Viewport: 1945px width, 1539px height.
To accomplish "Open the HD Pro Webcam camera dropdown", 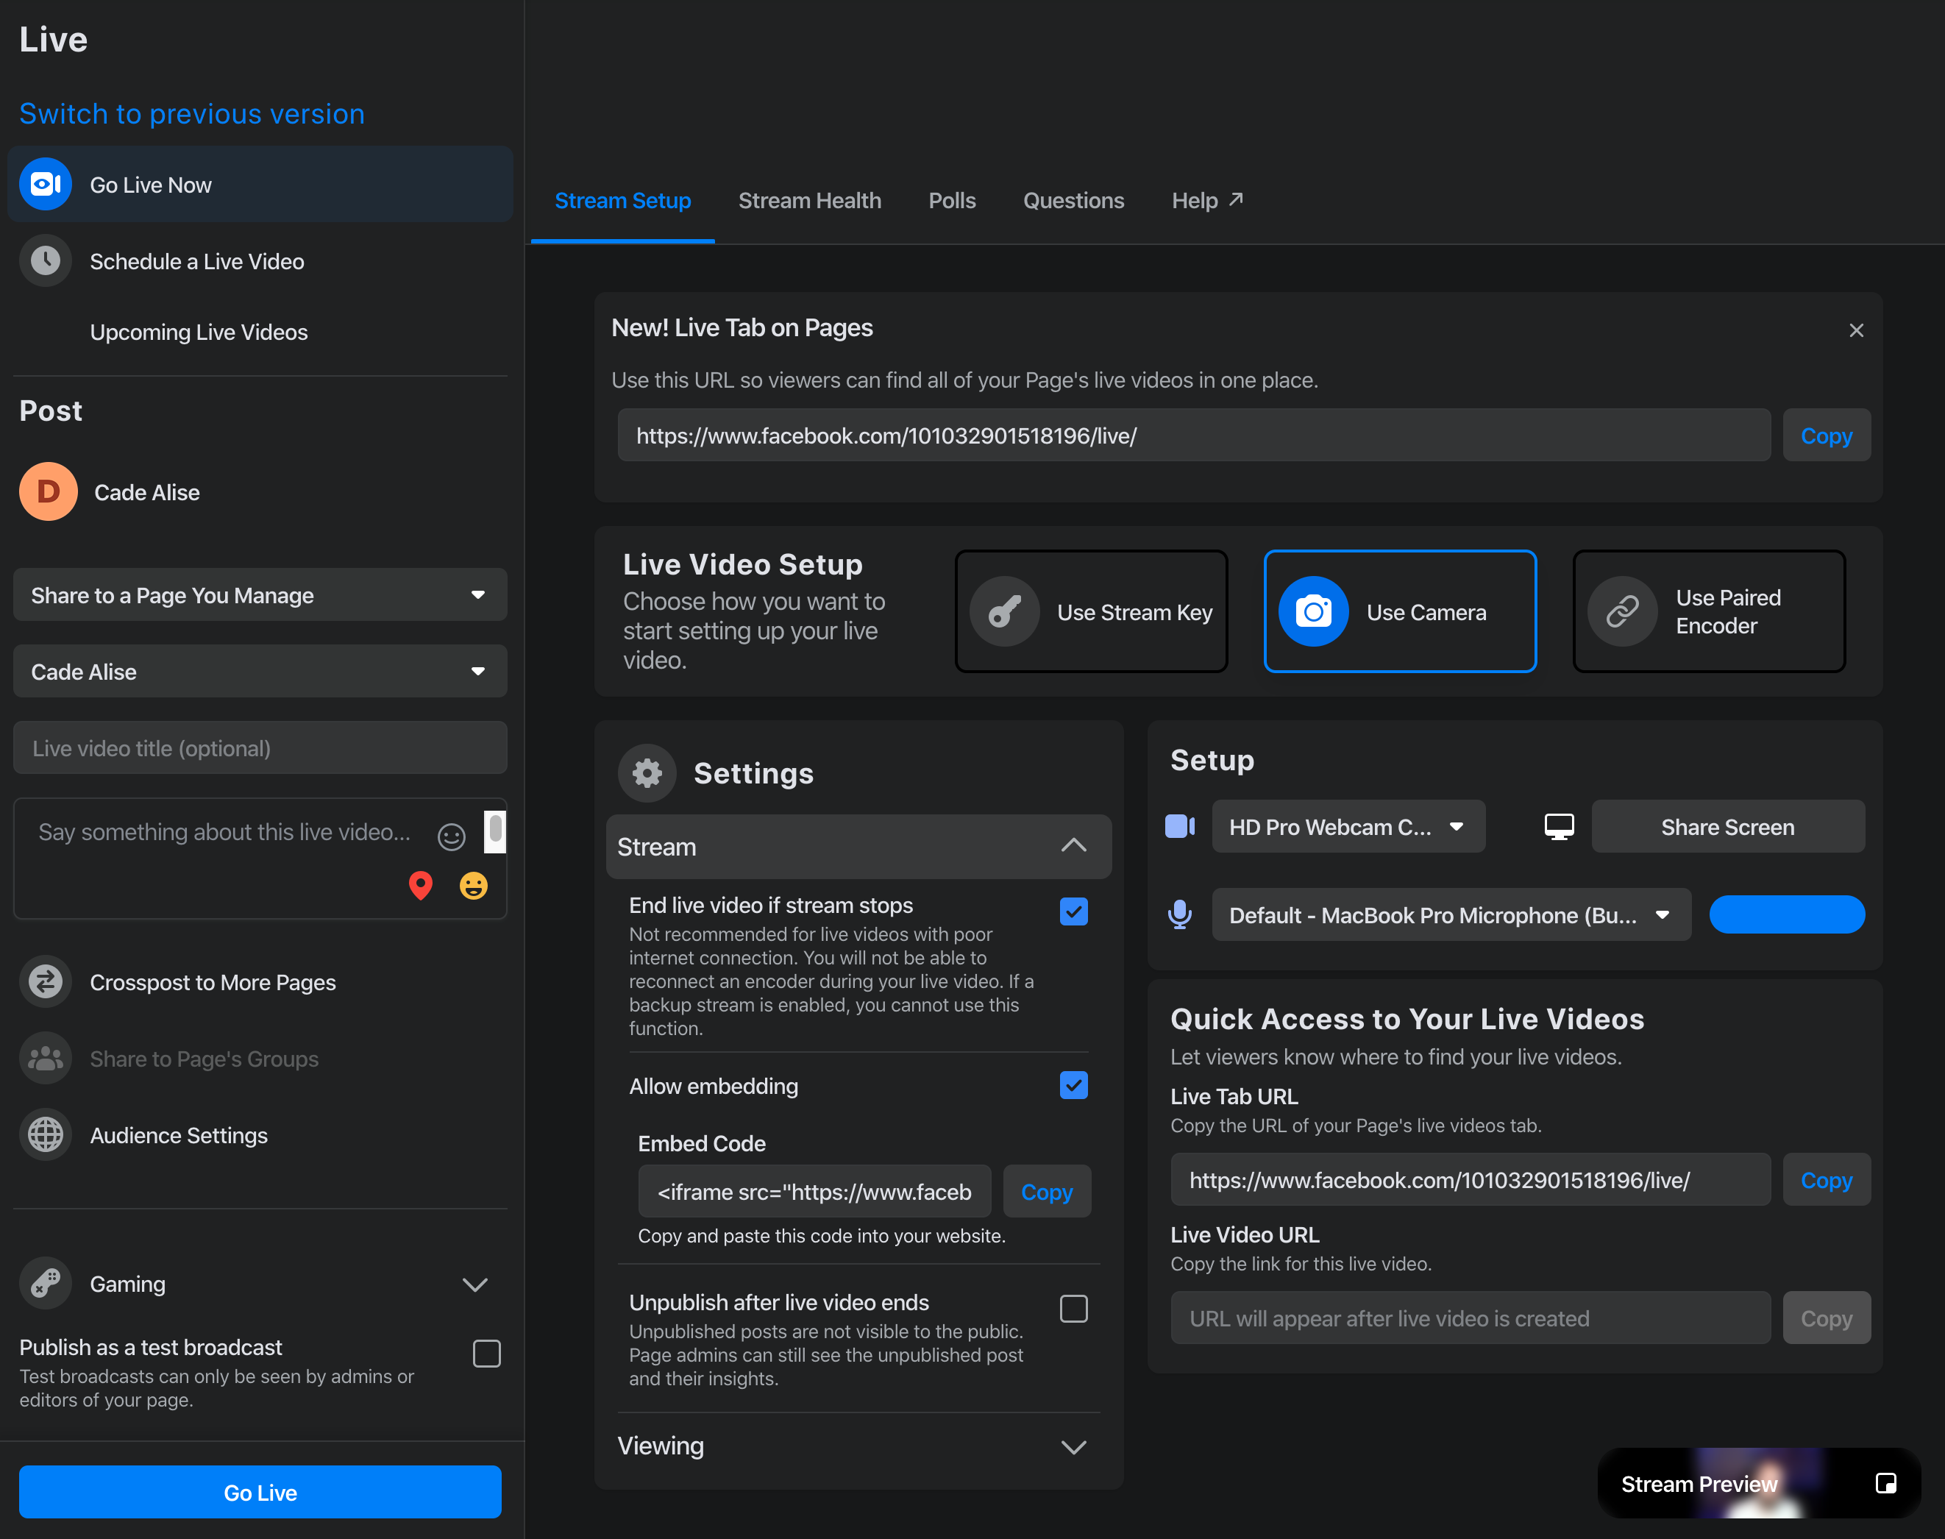I will 1348,826.
